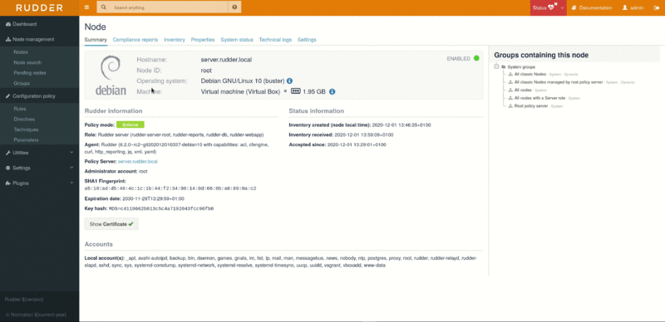Click the SHA1 fingerprint value
The height and width of the screenshot is (322, 665).
[170, 188]
